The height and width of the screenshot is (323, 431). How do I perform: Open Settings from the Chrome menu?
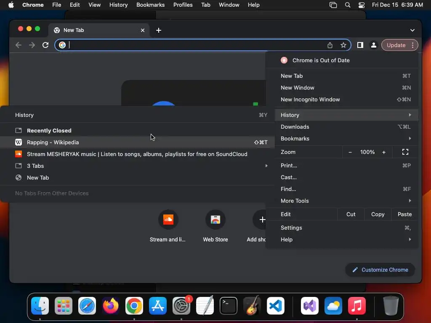click(x=346, y=228)
